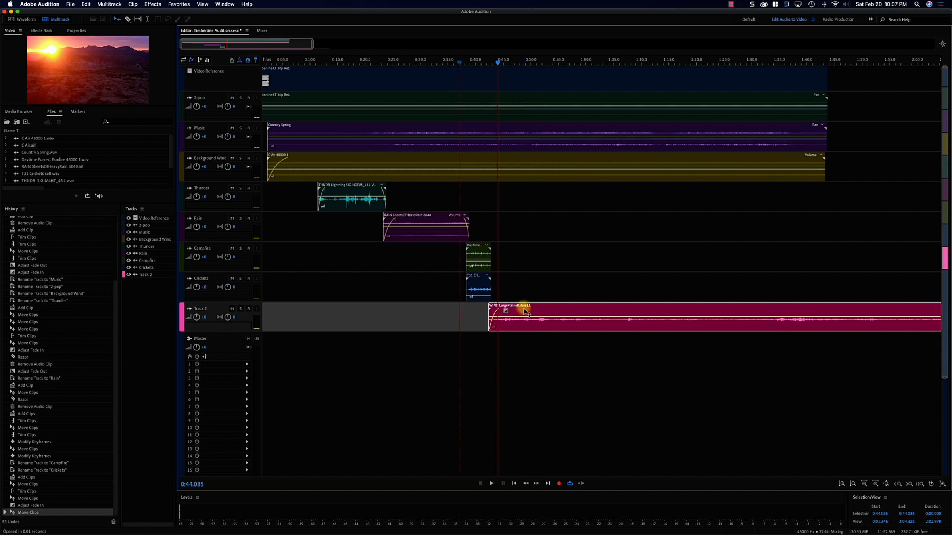Click the Zoom Out Full icon
The width and height of the screenshot is (952, 535).
pos(887,483)
